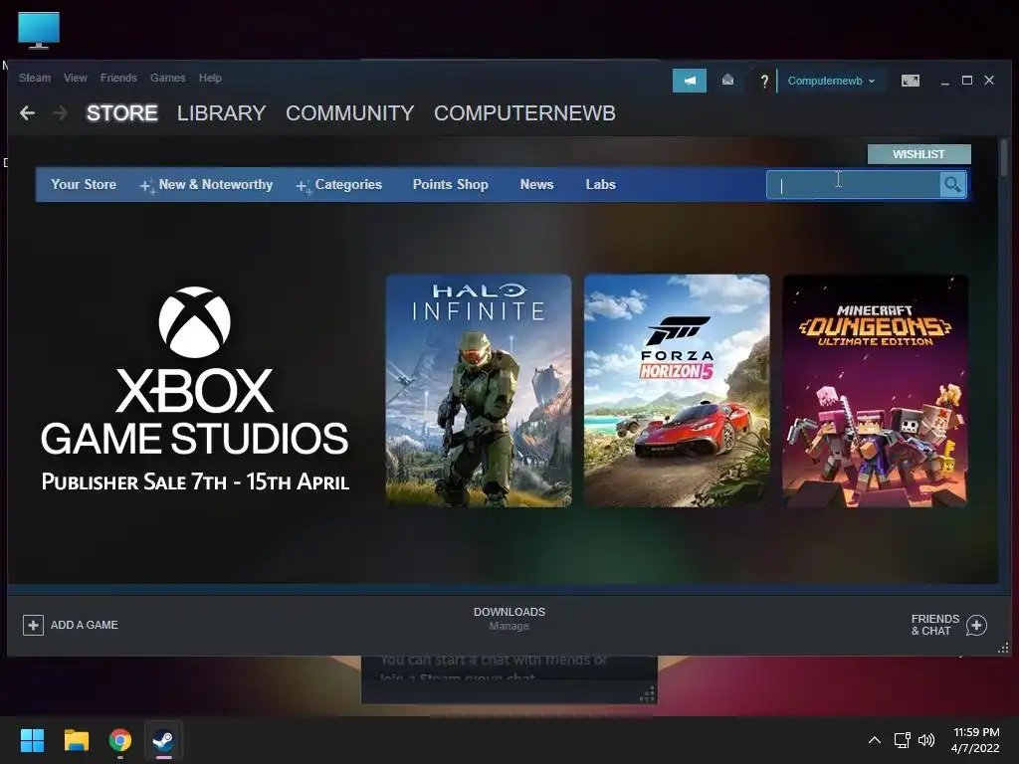Viewport: 1019px width, 764px height.
Task: Click the forward navigation arrow
Action: click(60, 113)
